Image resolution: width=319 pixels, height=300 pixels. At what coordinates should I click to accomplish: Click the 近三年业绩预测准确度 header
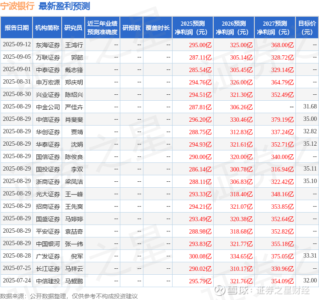(x=102, y=28)
